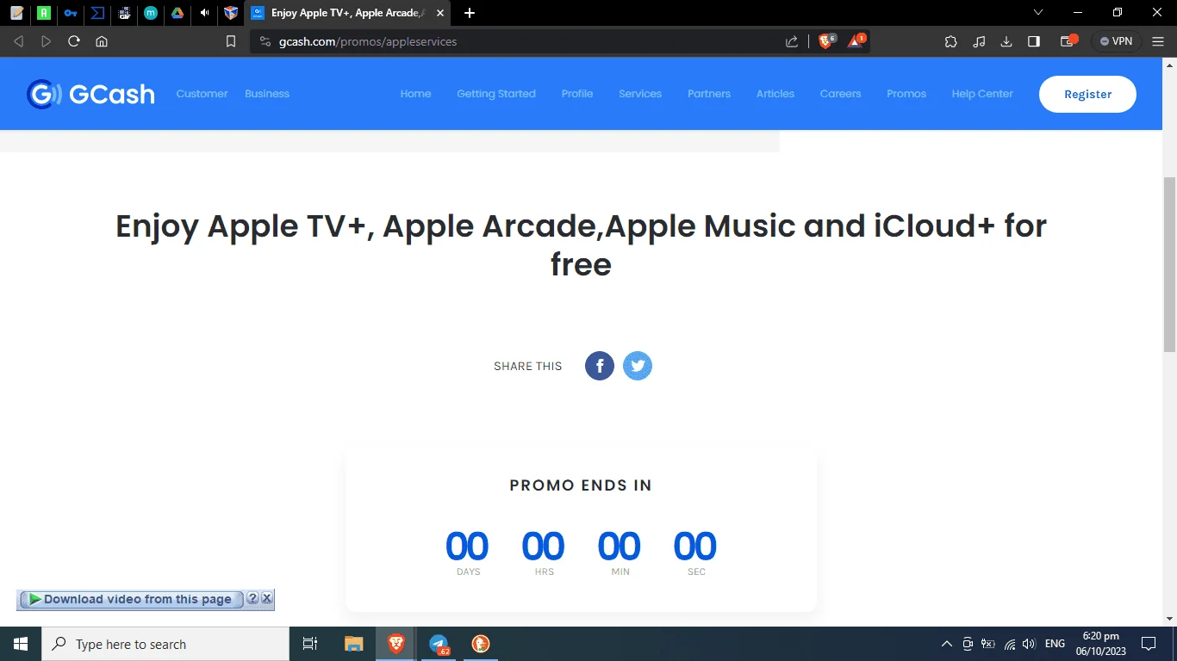Viewport: 1177px width, 661px height.
Task: Open the browser home page
Action: tap(102, 41)
